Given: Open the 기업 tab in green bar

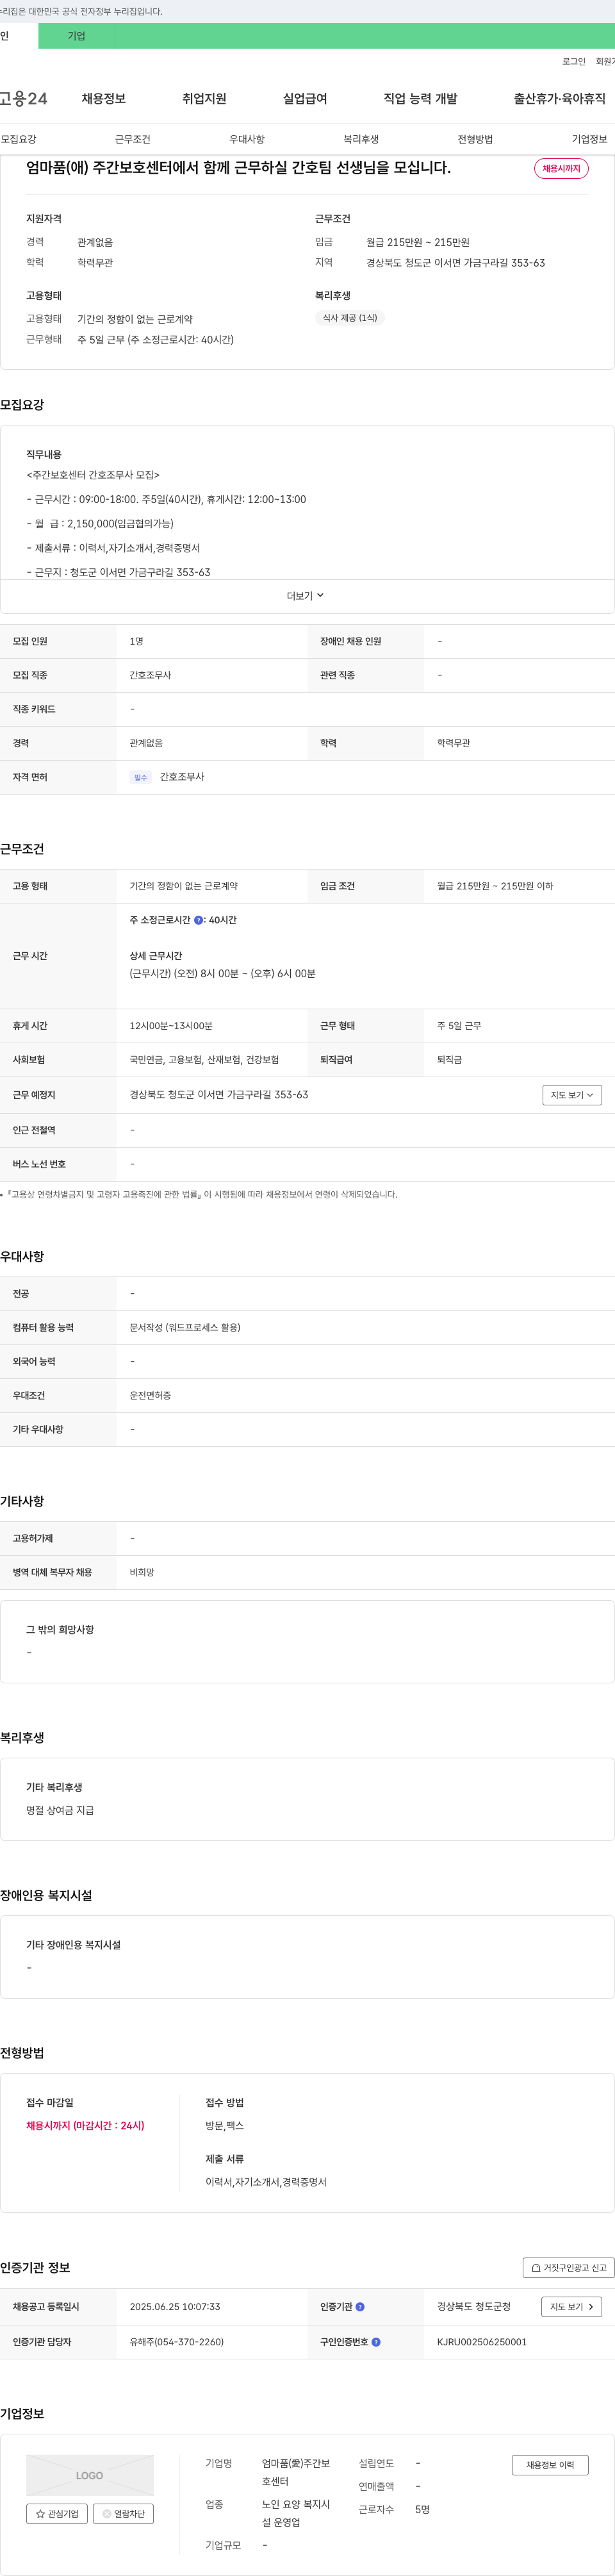Looking at the screenshot, I should (76, 36).
